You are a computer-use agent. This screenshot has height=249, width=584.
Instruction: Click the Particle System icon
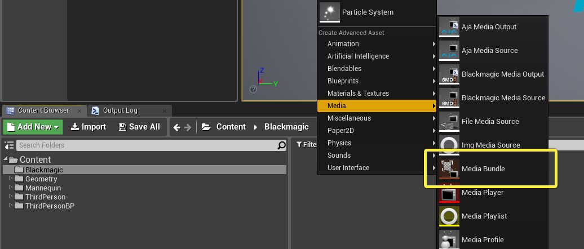tap(330, 12)
